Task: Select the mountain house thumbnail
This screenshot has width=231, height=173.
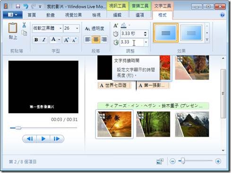Action: coord(192,124)
